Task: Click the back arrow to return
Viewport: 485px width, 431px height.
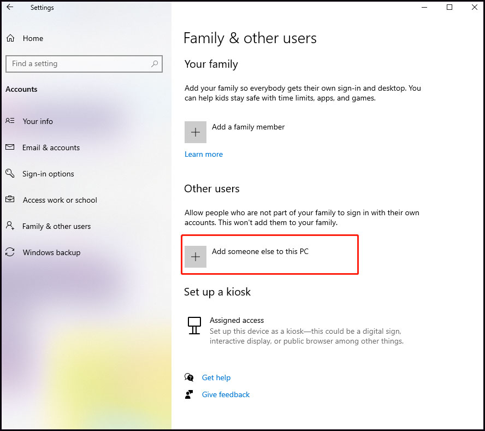Action: point(9,7)
